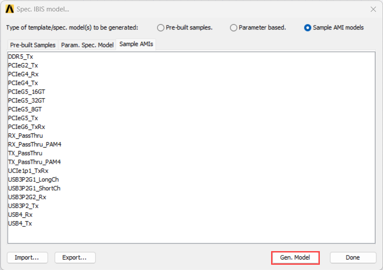Select the RX_PassThru_PAM4 model
This screenshot has height=270, width=383.
point(34,144)
